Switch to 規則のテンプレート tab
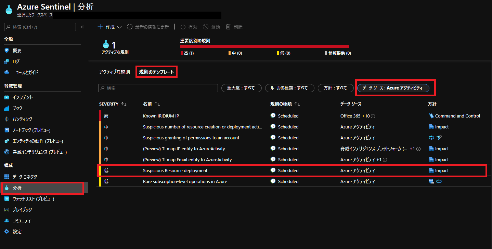The height and width of the screenshot is (249, 492). click(x=156, y=72)
